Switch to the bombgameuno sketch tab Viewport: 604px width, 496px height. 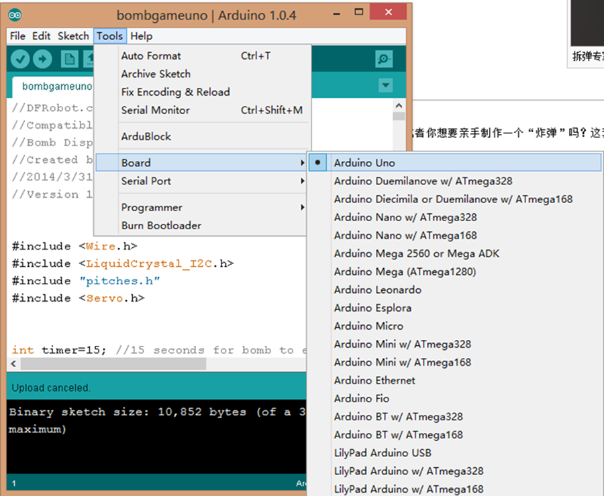[54, 87]
